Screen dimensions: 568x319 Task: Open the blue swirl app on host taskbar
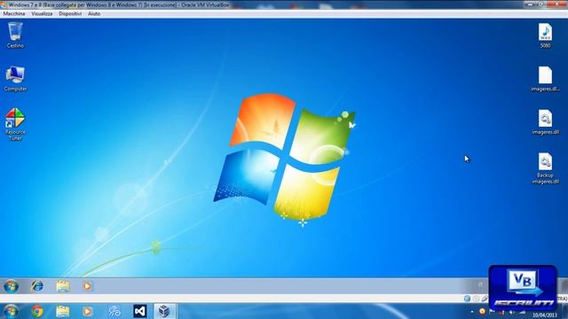114,311
